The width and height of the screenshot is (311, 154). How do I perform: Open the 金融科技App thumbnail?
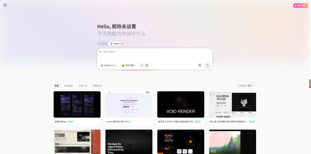77,104
